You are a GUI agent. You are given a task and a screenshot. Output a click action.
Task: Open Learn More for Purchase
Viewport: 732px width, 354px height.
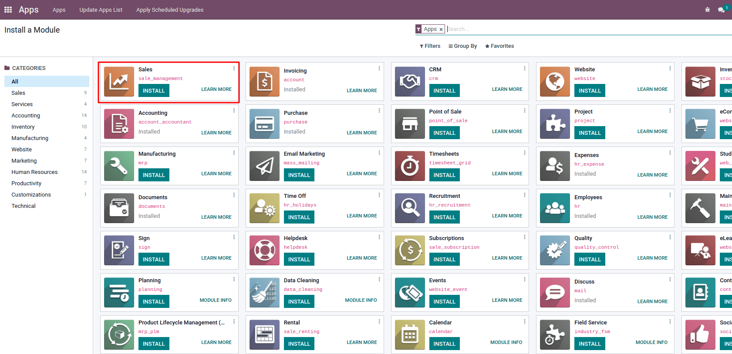(362, 133)
